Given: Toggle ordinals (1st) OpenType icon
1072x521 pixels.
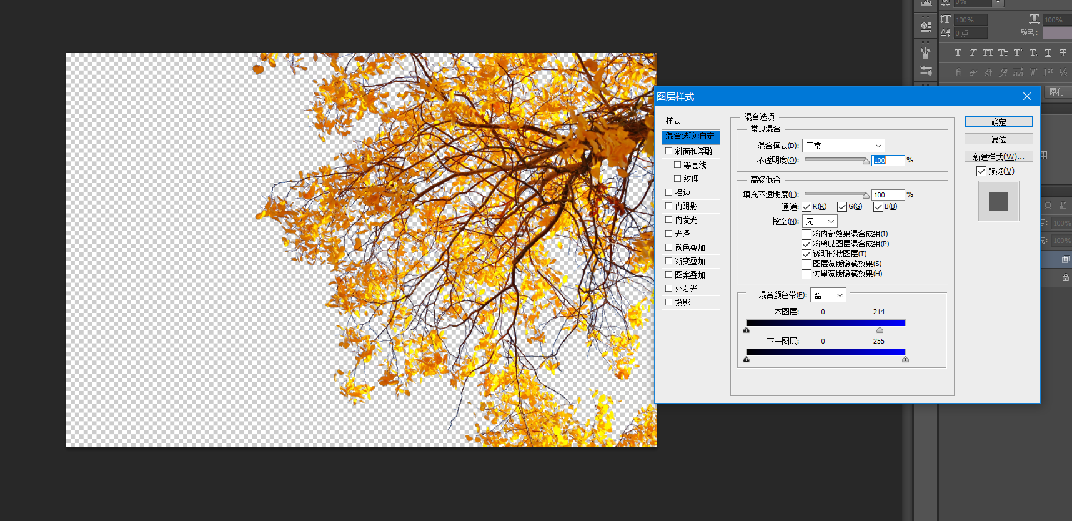Looking at the screenshot, I should [1048, 73].
